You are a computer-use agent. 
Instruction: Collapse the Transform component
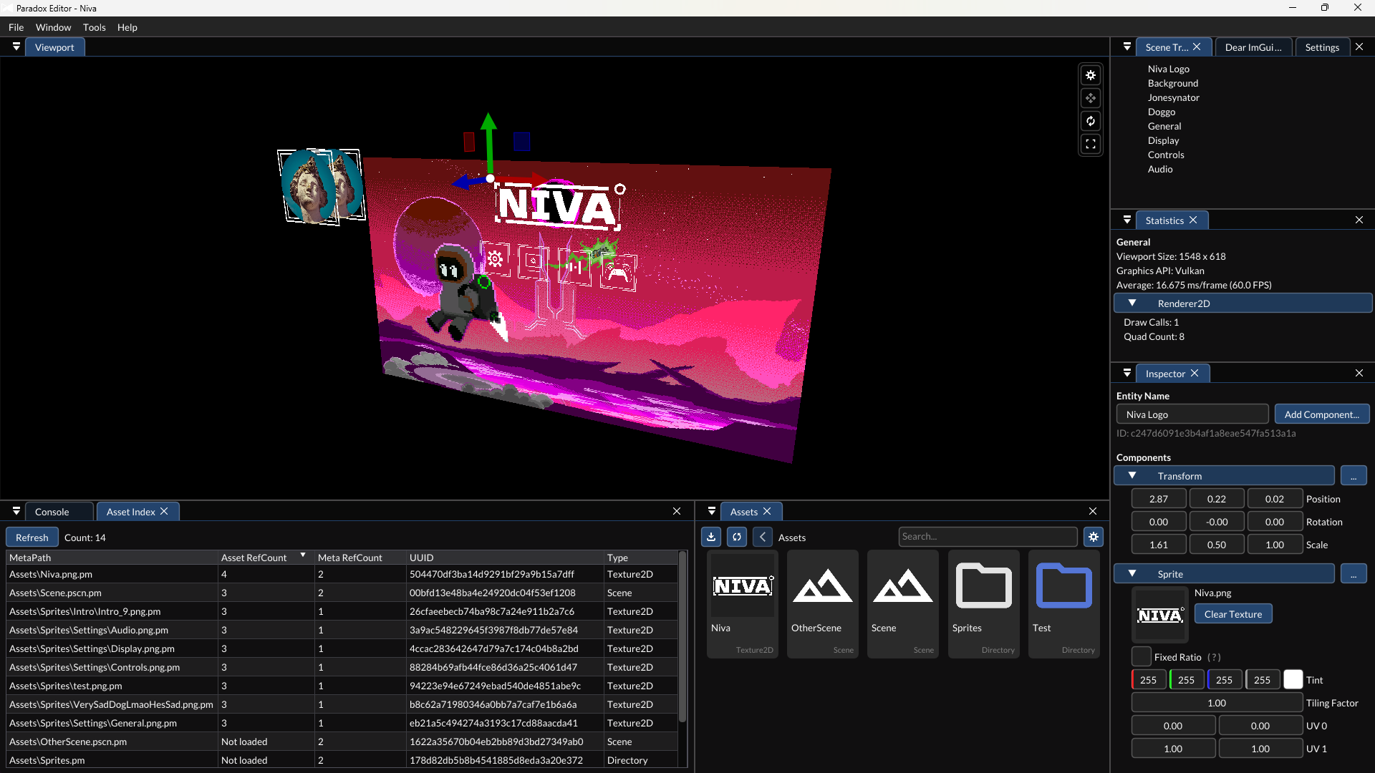(x=1132, y=476)
